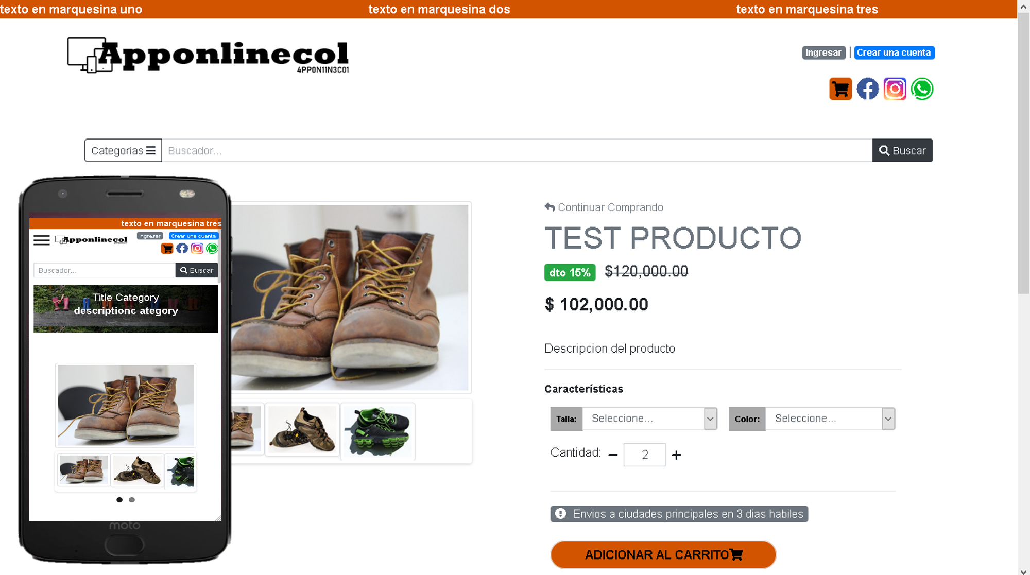This screenshot has width=1030, height=575.
Task: Tap the Title Category banner in phone preview
Action: coord(126,309)
